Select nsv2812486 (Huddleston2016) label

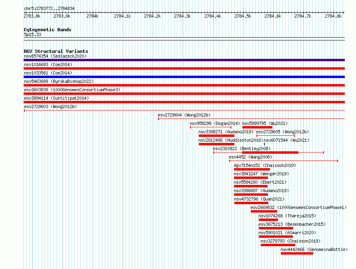click(231, 140)
